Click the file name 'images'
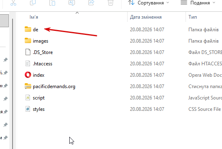 click(41, 41)
